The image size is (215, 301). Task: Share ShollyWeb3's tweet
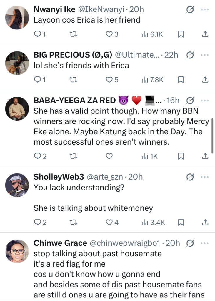(205, 222)
